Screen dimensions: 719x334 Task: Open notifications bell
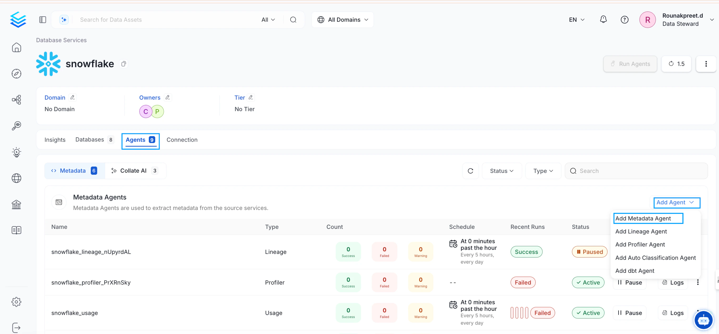603,19
